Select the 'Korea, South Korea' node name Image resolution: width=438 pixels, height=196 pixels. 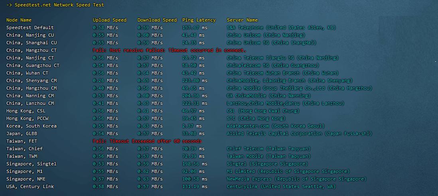click(31, 126)
